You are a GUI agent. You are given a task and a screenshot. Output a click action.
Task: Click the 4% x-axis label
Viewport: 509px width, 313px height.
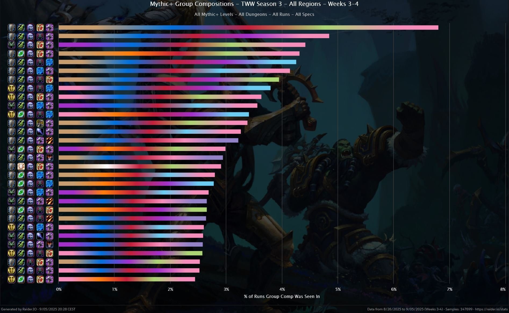[x=282, y=289]
